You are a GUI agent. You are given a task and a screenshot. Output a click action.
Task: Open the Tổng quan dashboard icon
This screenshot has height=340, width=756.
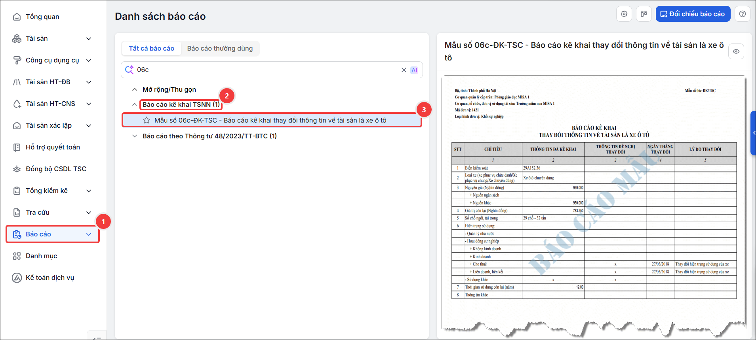17,17
